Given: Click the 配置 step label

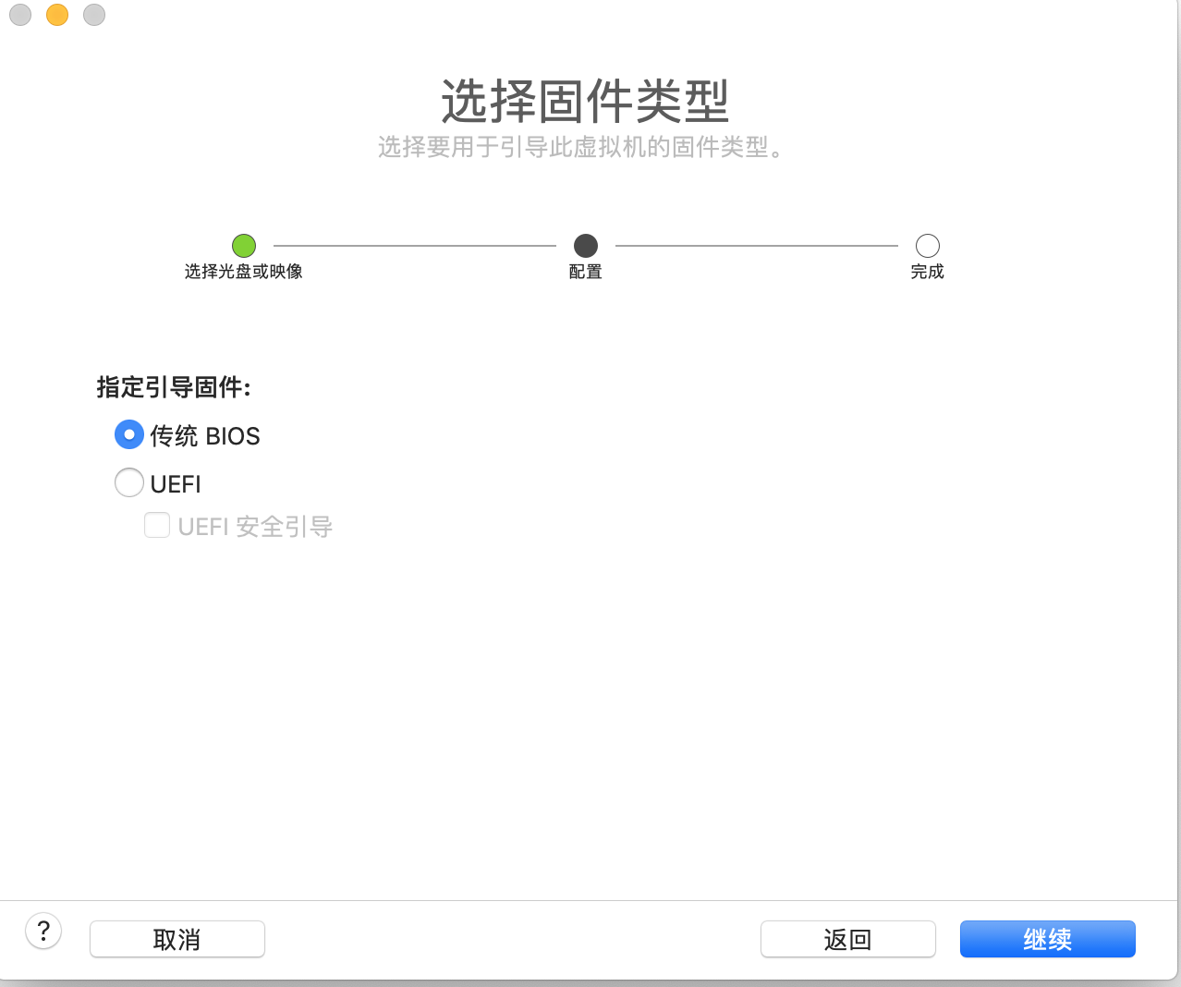Looking at the screenshot, I should point(586,272).
